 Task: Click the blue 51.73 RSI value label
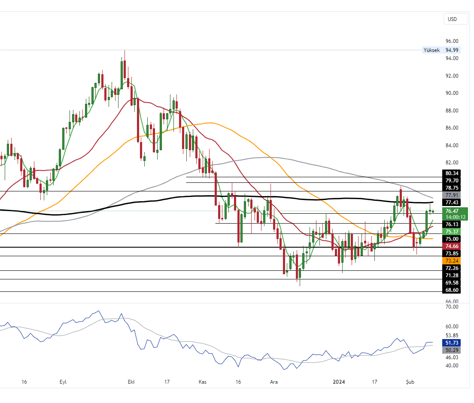(452, 343)
